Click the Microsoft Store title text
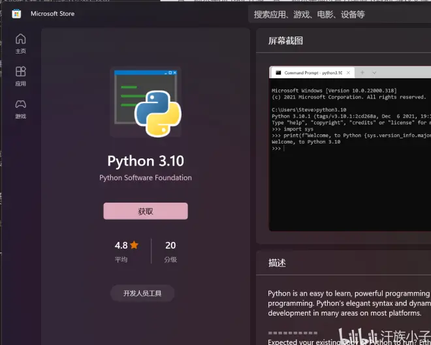This screenshot has height=345, width=431. (52, 14)
